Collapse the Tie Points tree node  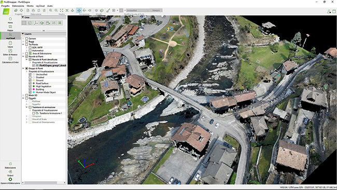coord(23,45)
